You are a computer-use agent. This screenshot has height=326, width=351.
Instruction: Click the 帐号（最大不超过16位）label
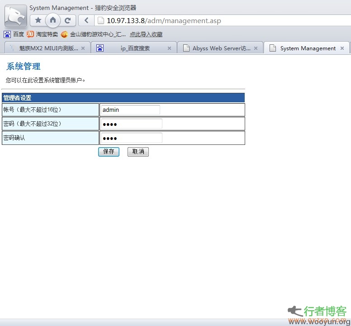tap(32, 110)
